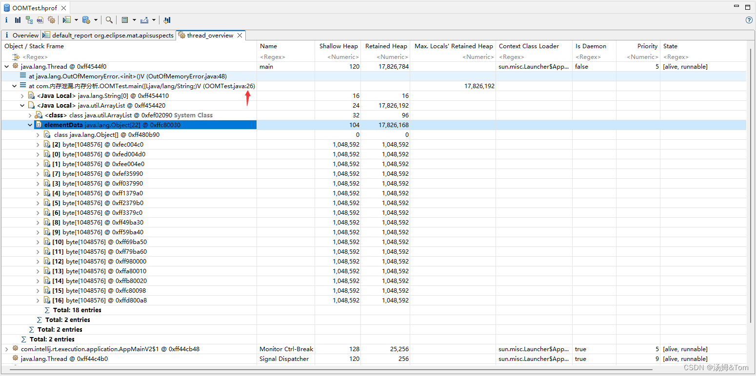This screenshot has width=756, height=376.
Task: Switch to the default_report suspects tab
Action: click(108, 35)
